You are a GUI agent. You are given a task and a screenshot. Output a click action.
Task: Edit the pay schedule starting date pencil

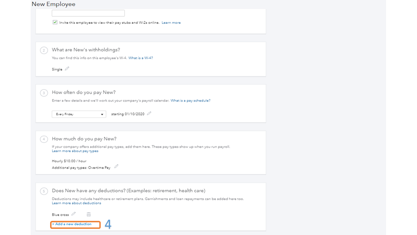(x=149, y=114)
